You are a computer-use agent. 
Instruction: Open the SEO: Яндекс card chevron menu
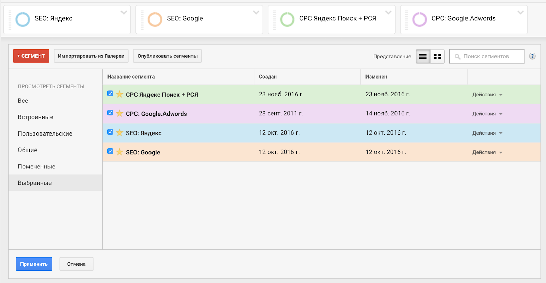point(124,13)
